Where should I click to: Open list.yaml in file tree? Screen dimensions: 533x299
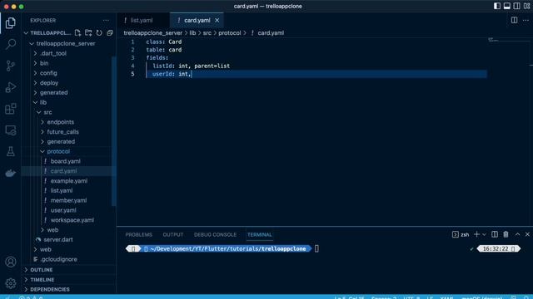tap(62, 191)
